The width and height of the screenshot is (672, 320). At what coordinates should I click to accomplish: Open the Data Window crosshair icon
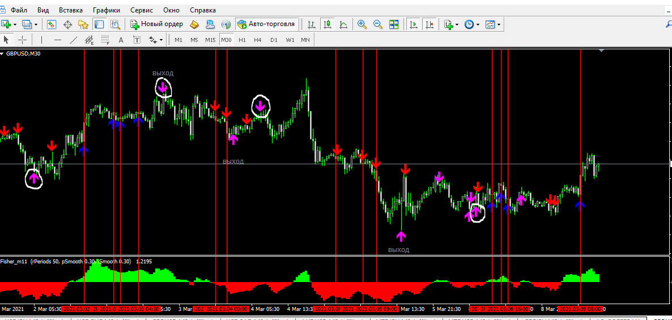tap(67, 24)
